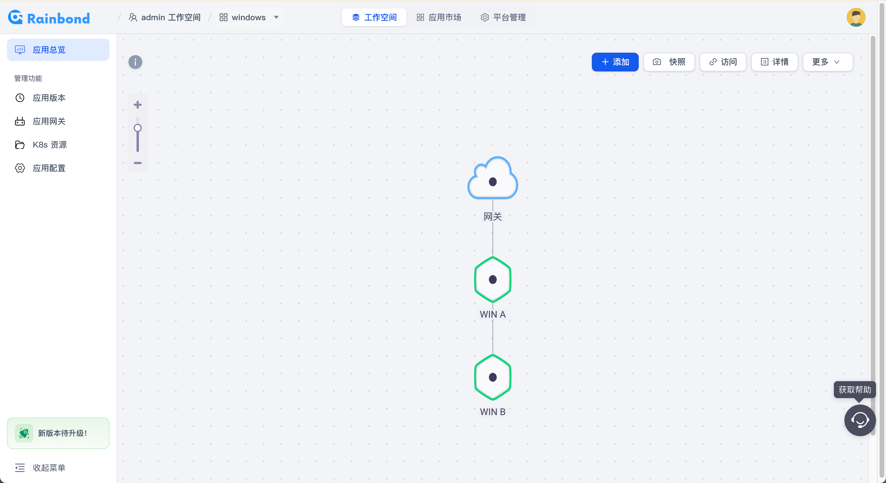The width and height of the screenshot is (886, 483).
Task: Zoom out with the minus icon
Action: (138, 163)
